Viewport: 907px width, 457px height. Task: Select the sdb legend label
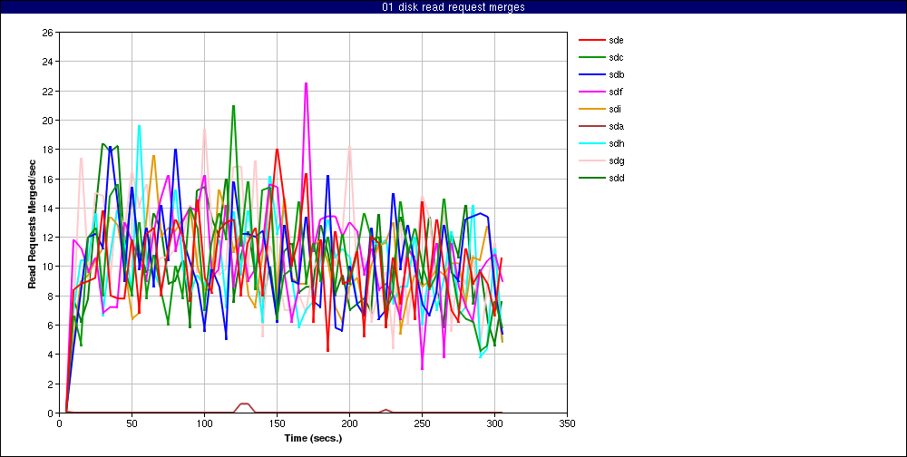click(616, 74)
